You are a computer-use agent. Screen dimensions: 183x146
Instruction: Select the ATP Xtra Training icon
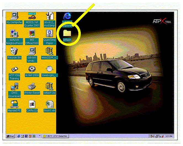pyautogui.click(x=14, y=69)
